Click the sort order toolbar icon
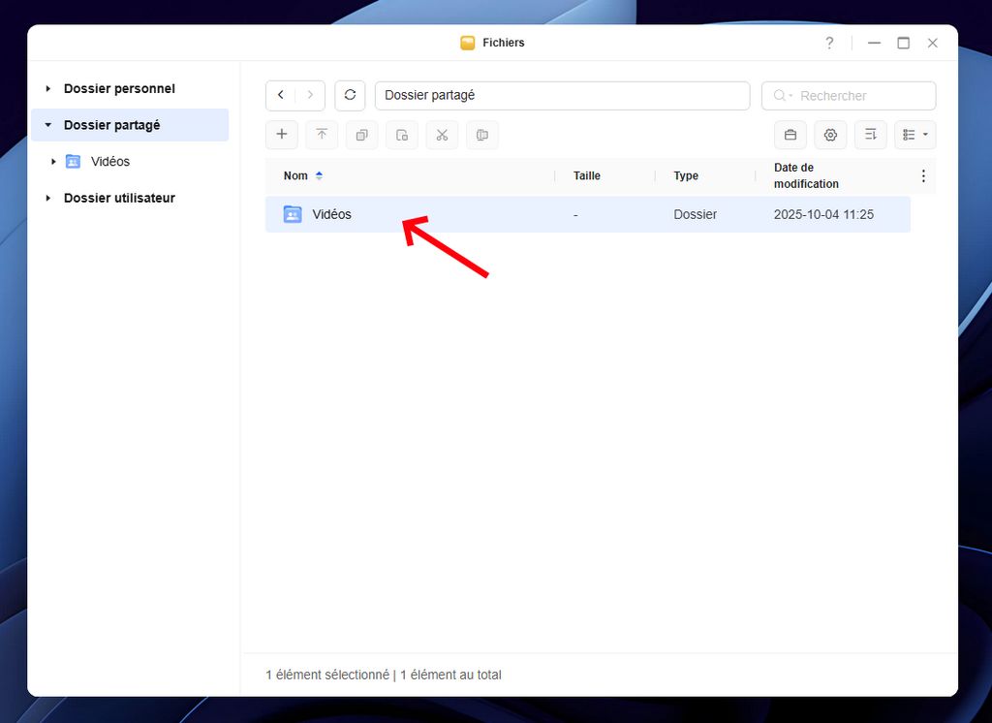 870,135
